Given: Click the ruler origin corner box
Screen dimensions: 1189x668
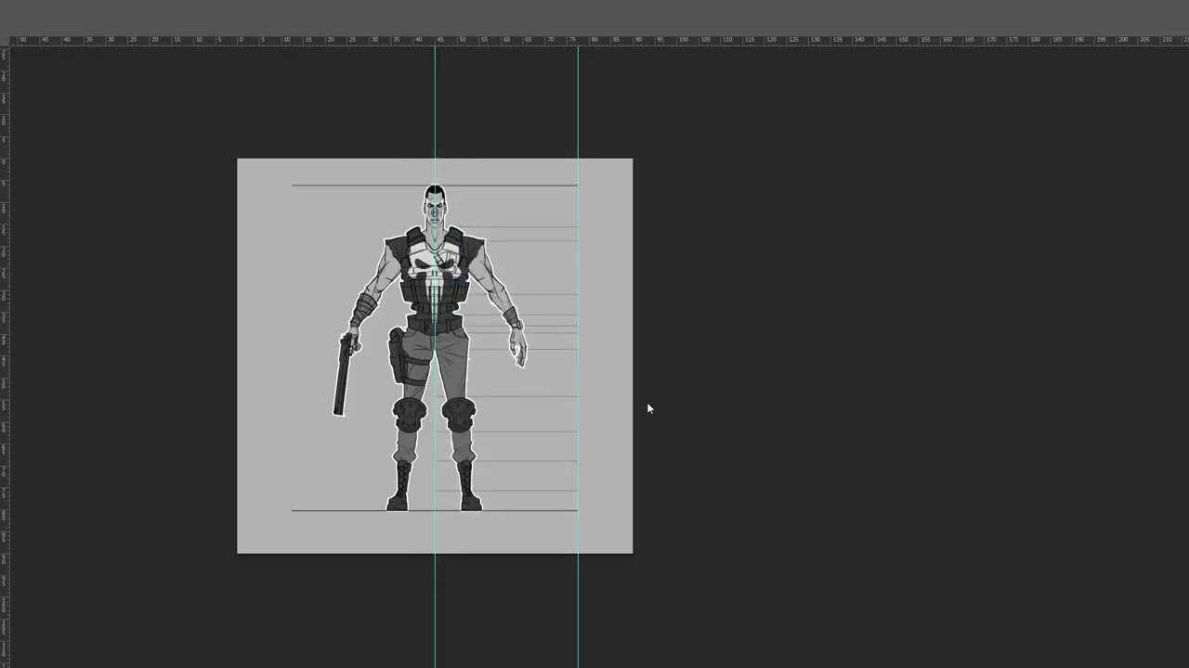Looking at the screenshot, I should point(5,40).
